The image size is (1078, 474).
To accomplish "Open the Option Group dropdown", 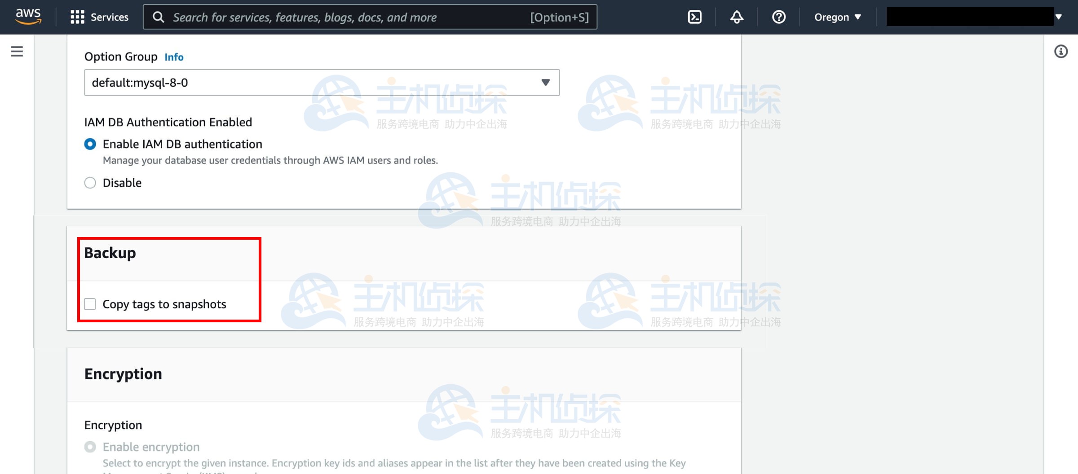I will coord(545,82).
